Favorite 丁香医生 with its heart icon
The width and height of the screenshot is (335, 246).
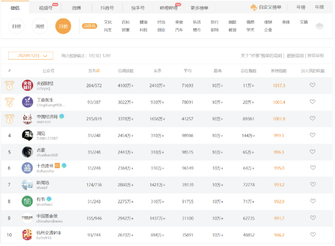pos(312,102)
